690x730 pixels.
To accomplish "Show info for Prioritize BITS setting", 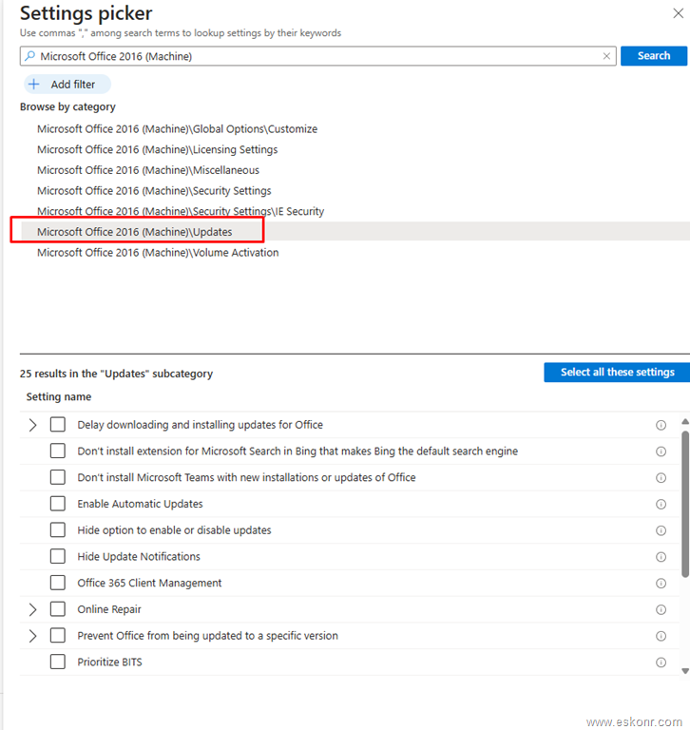I will pyautogui.click(x=661, y=663).
